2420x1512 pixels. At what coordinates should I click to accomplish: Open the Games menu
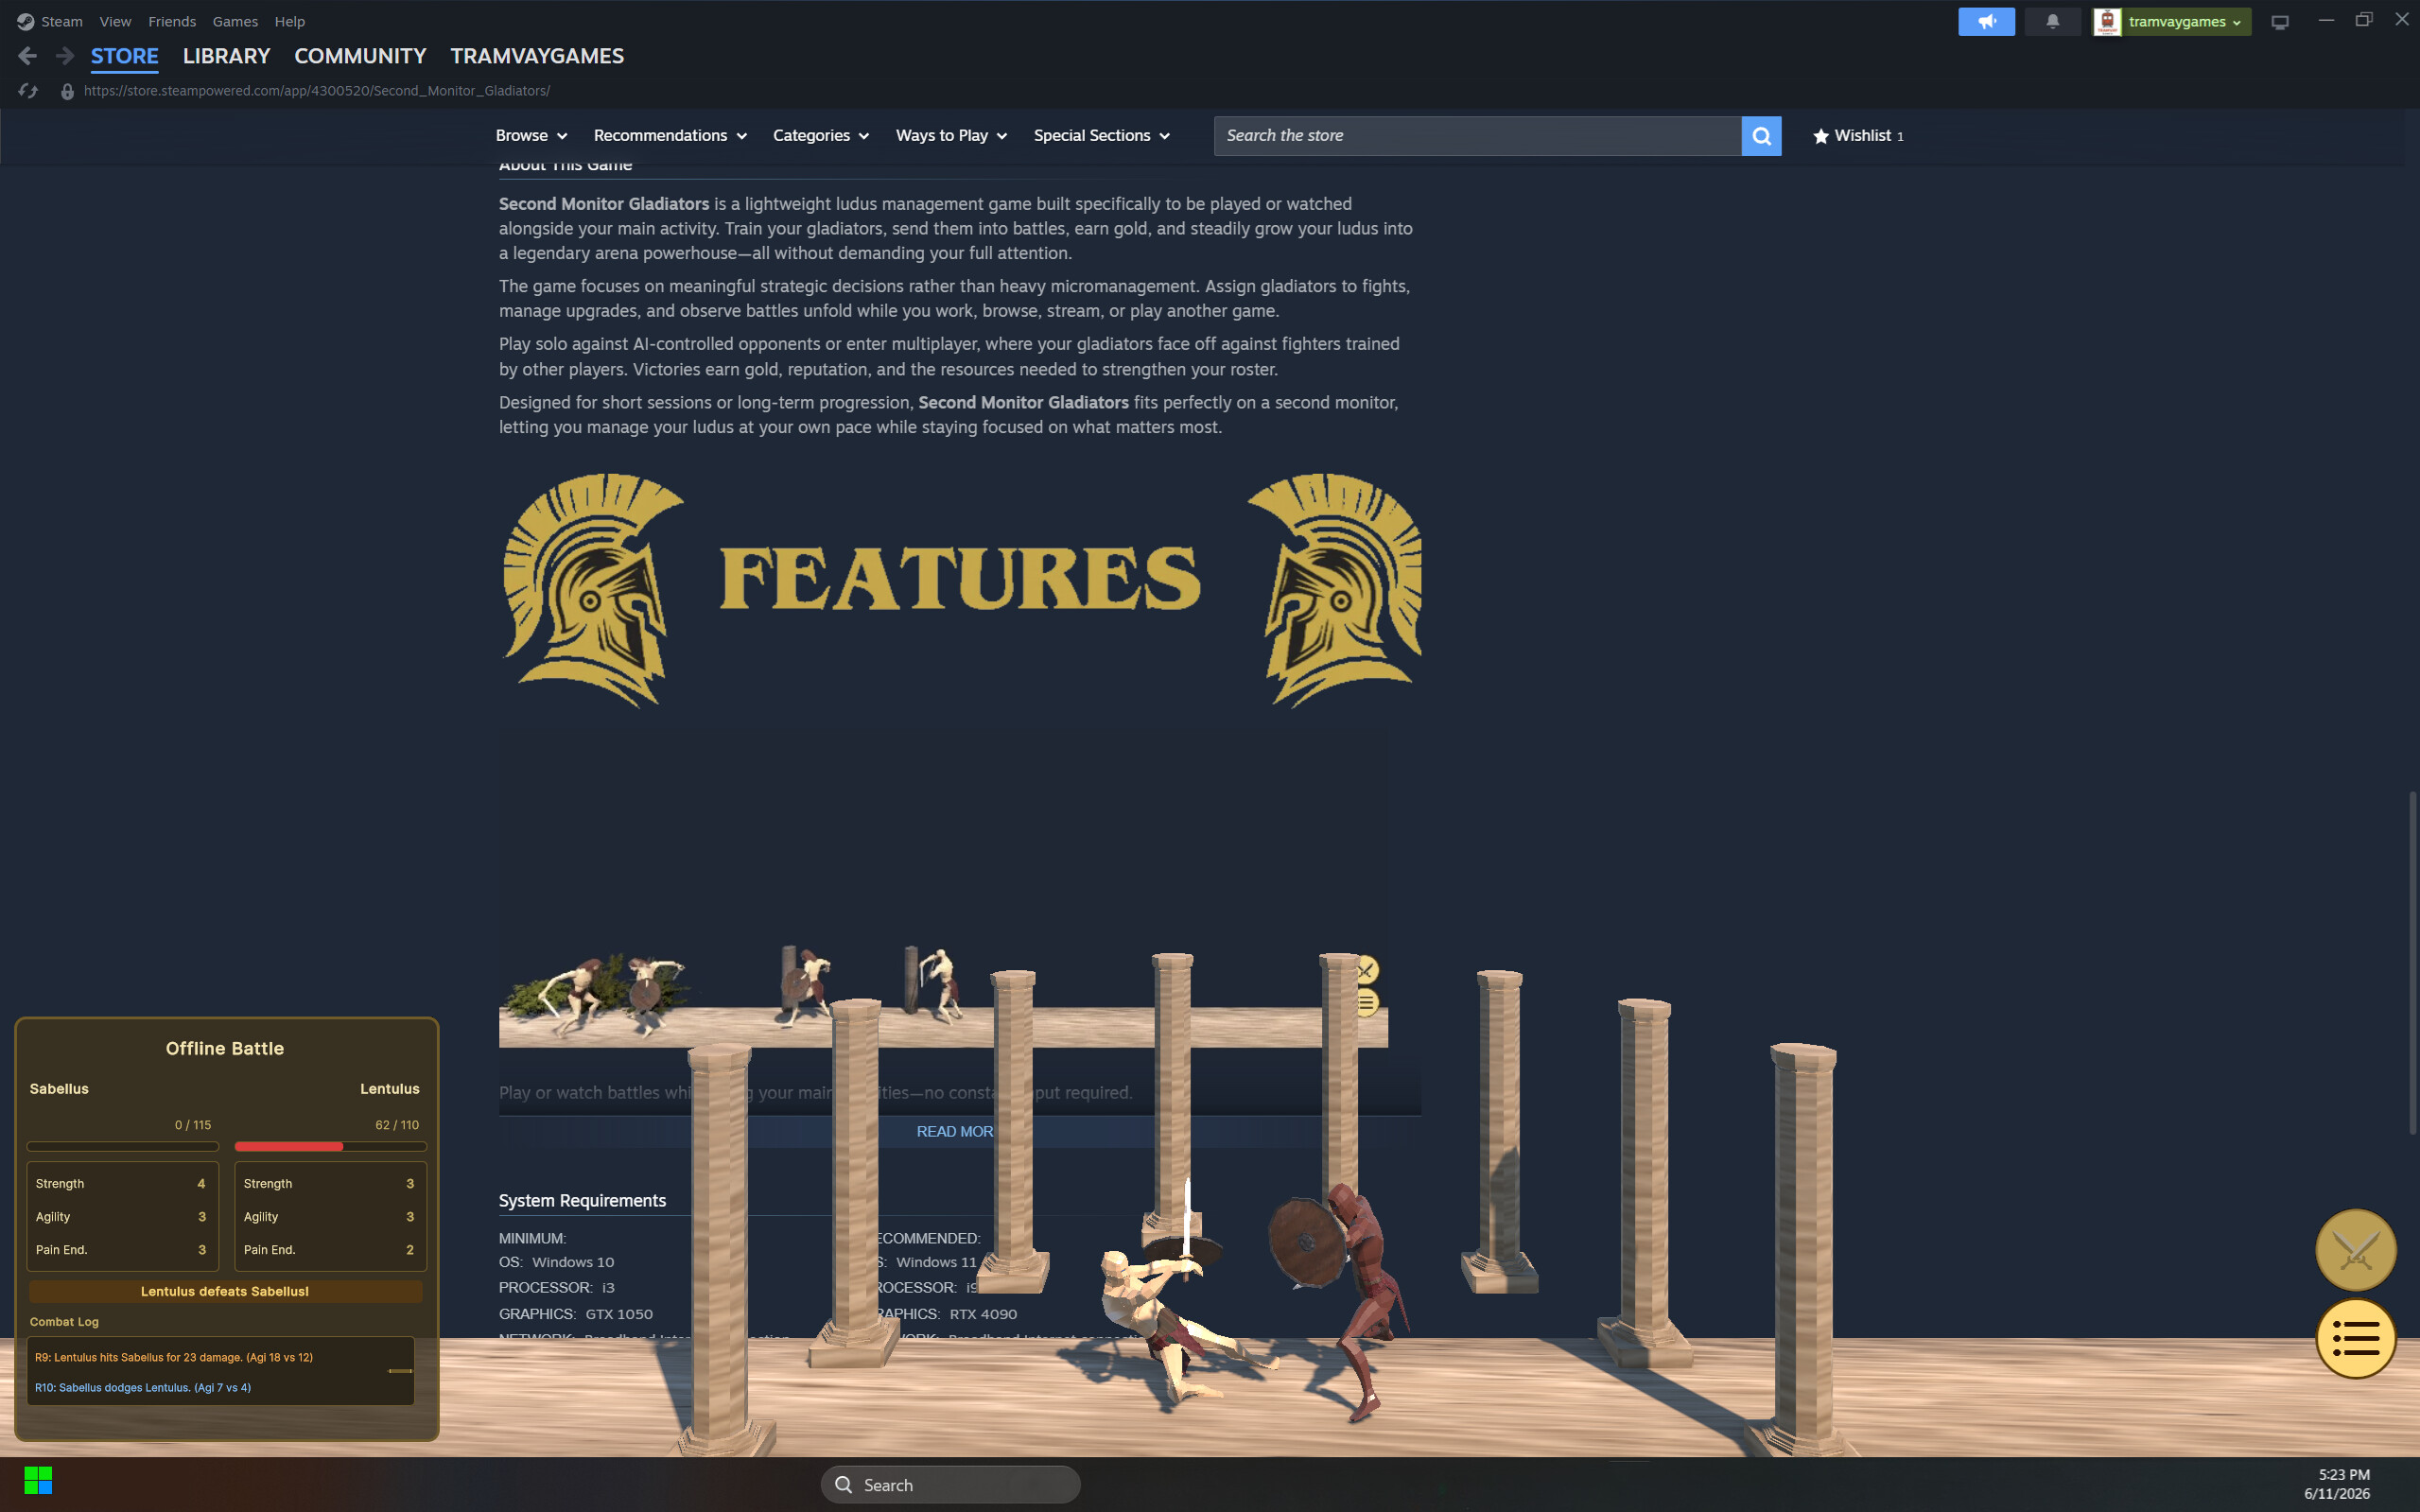tap(235, 21)
